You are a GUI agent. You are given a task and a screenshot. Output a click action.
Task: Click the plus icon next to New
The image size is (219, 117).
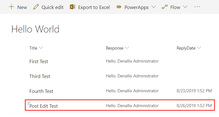[x=11, y=7]
